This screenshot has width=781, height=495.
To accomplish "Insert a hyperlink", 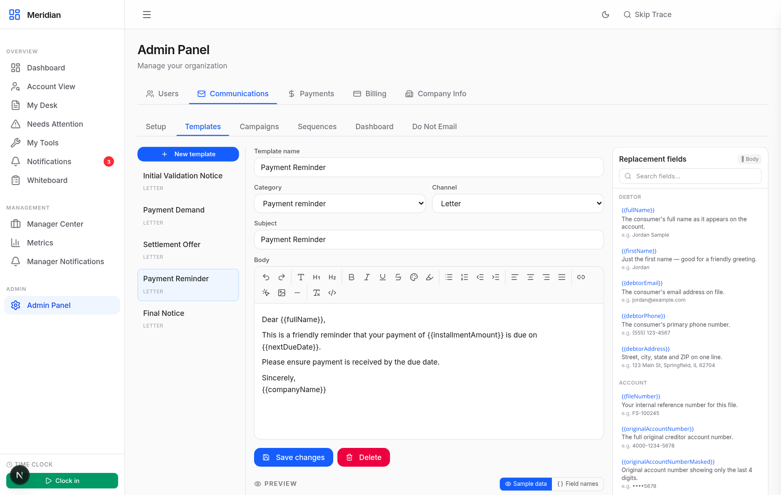I will pyautogui.click(x=581, y=277).
